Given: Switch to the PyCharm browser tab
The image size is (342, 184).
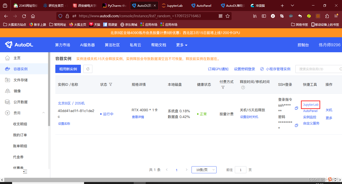Looking at the screenshot, I should pyautogui.click(x=115, y=5).
